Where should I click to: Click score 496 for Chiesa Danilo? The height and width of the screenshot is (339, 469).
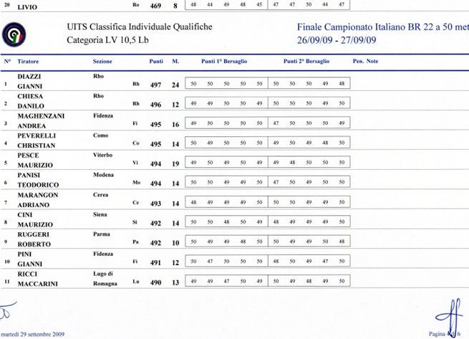pyautogui.click(x=155, y=105)
